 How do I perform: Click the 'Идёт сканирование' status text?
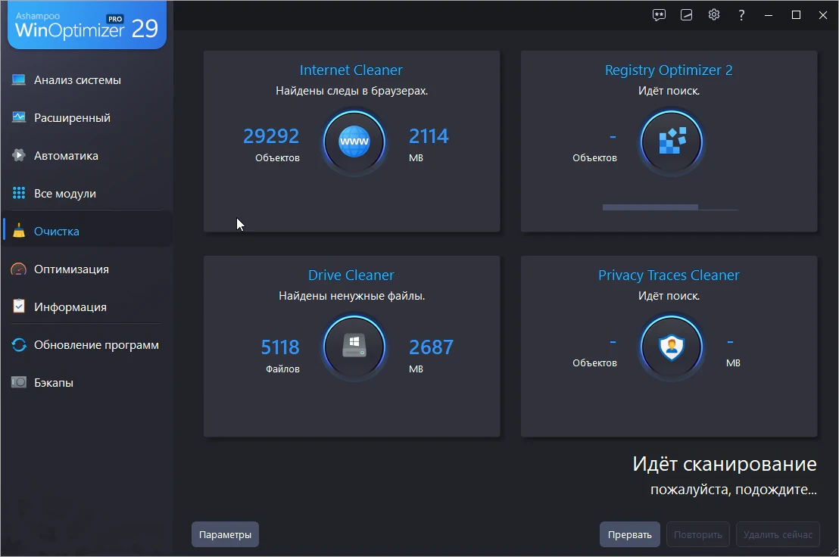tap(725, 463)
